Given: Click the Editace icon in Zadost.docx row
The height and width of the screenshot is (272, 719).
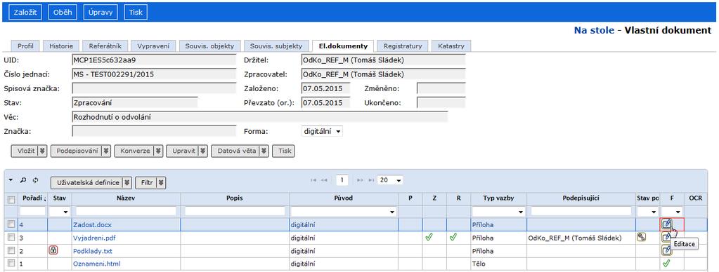Looking at the screenshot, I should (x=667, y=224).
